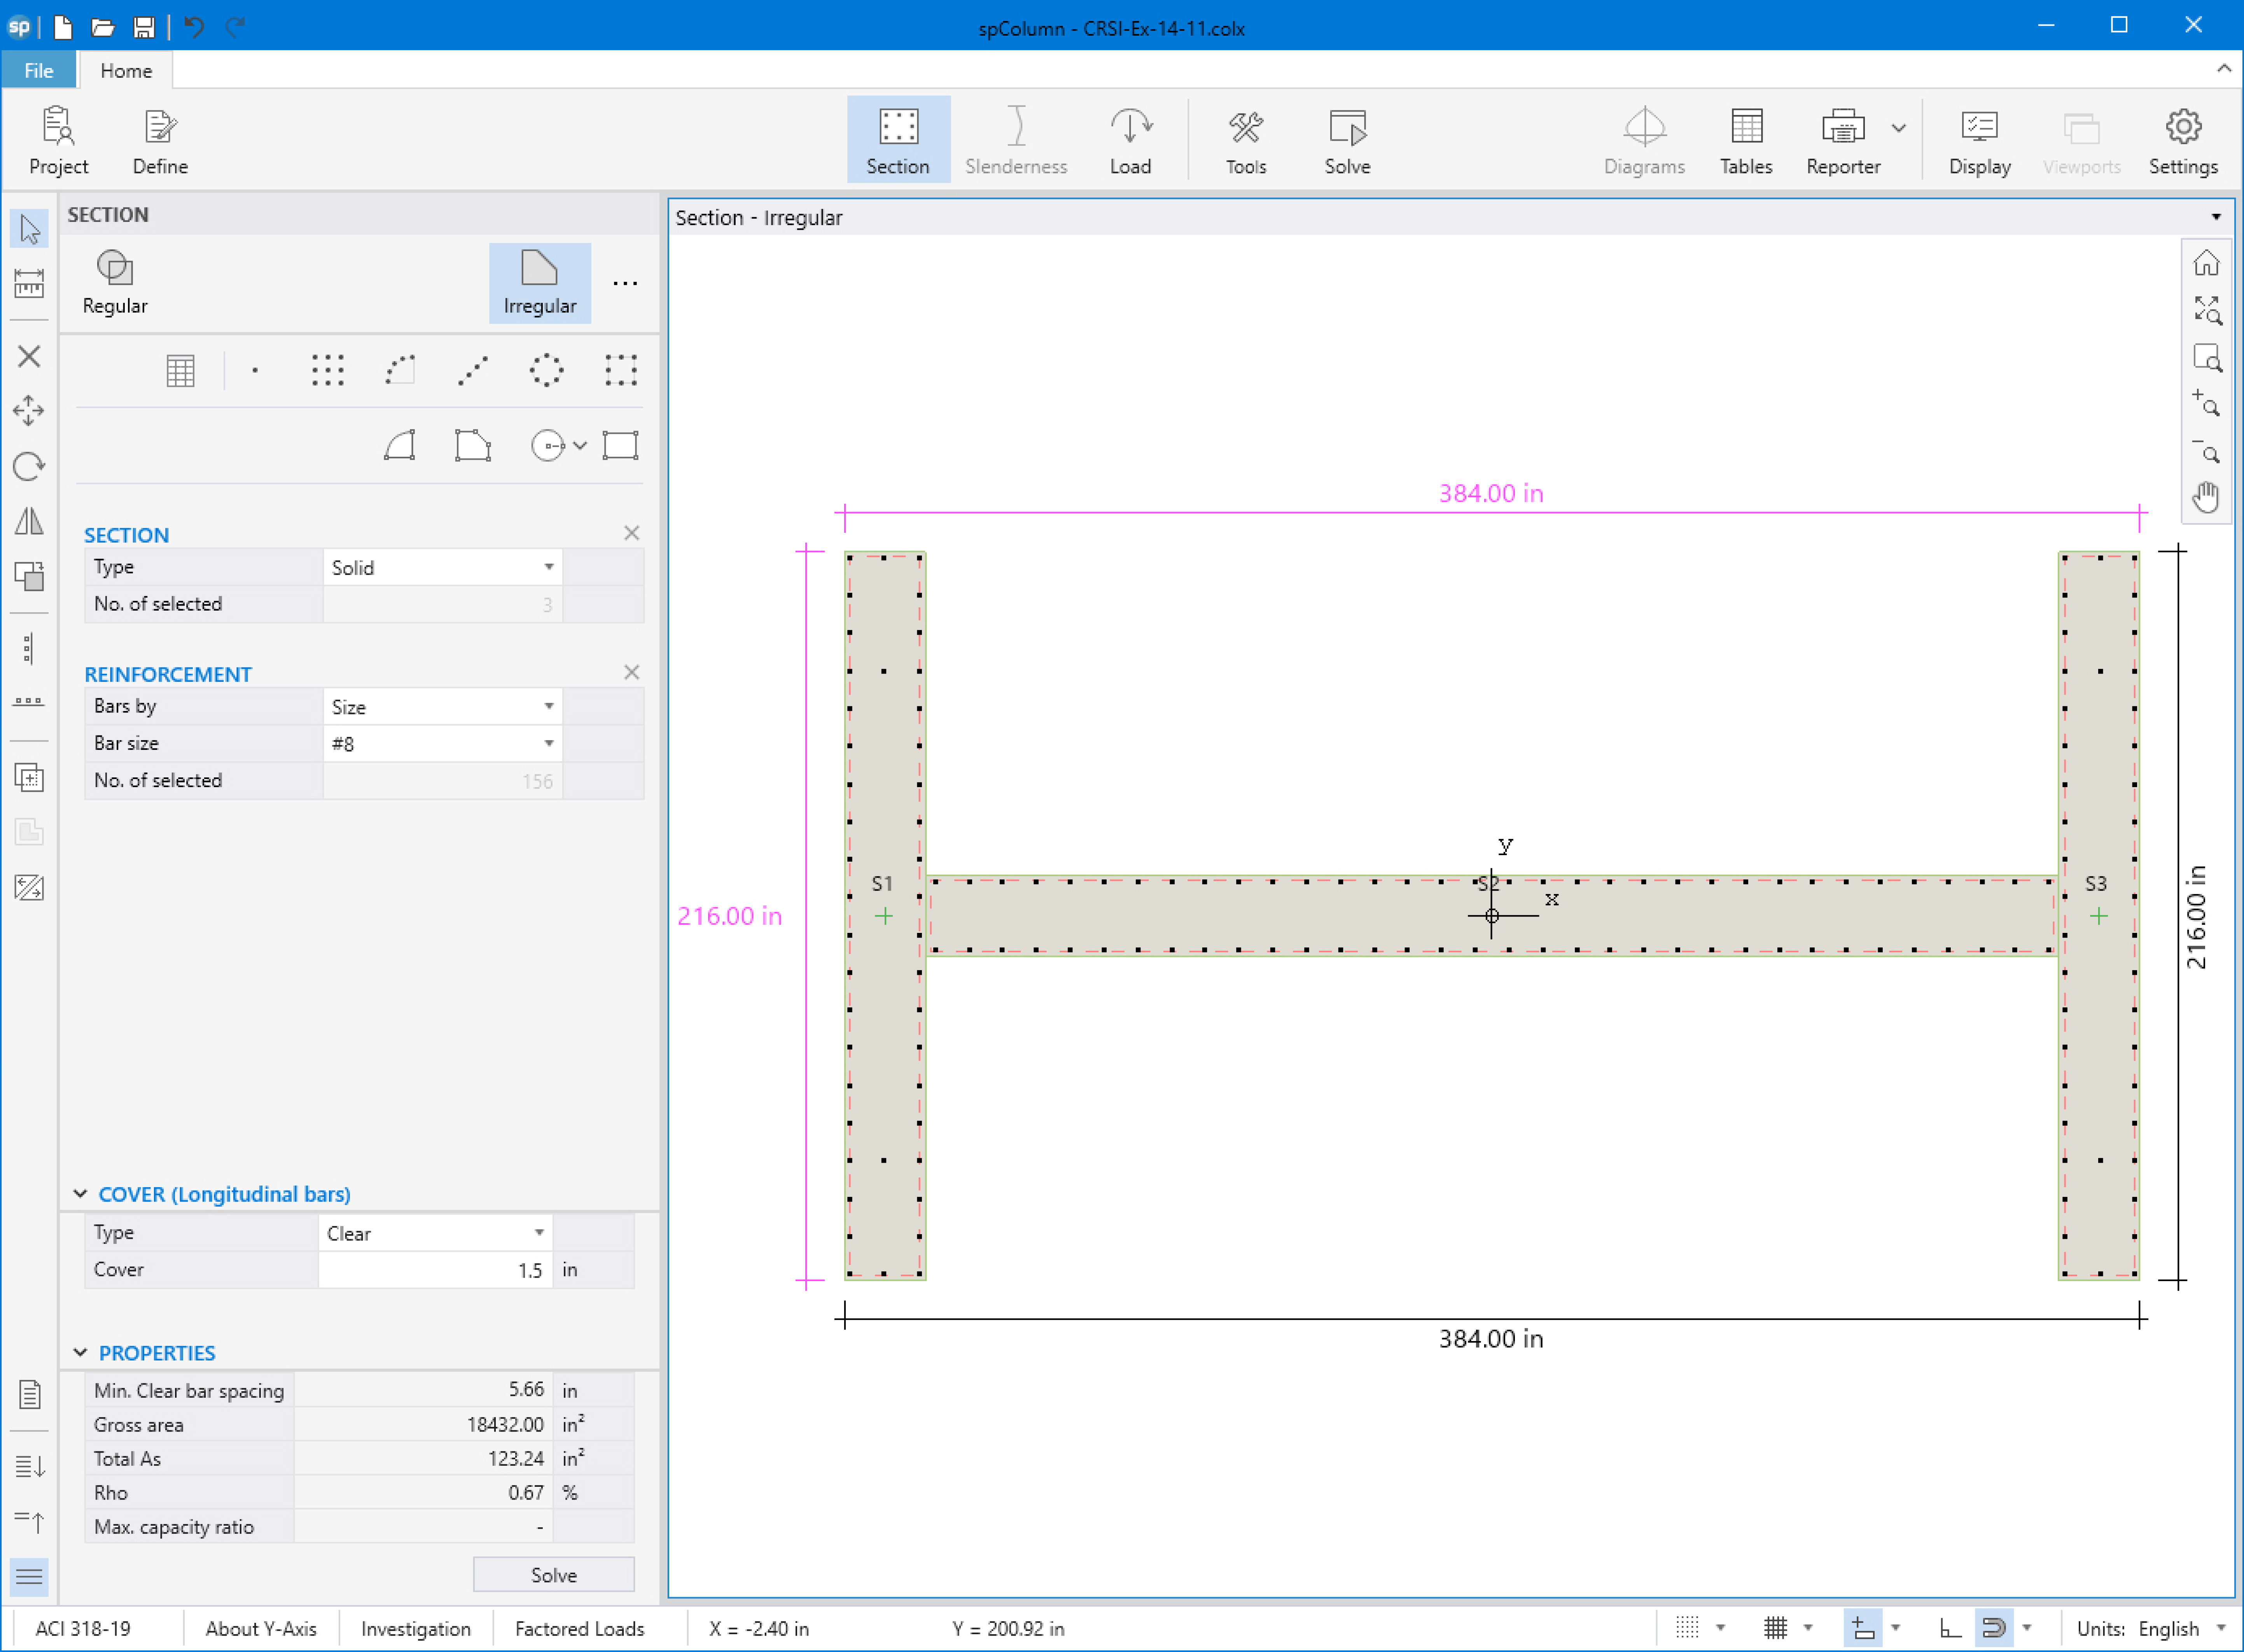Select the pointer selection tool
Image resolution: width=2244 pixels, height=1652 pixels.
[29, 229]
